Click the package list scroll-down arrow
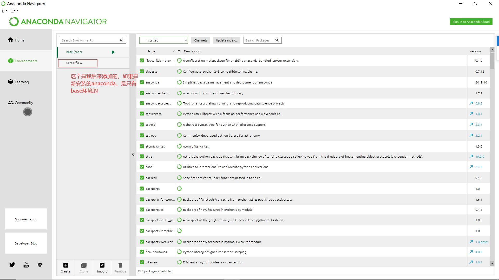Screen dimensions: 499x280 (492, 263)
